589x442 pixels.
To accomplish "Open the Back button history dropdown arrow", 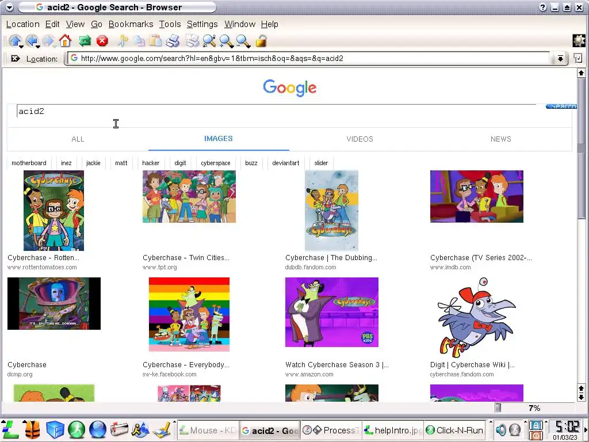I will 38,47.
